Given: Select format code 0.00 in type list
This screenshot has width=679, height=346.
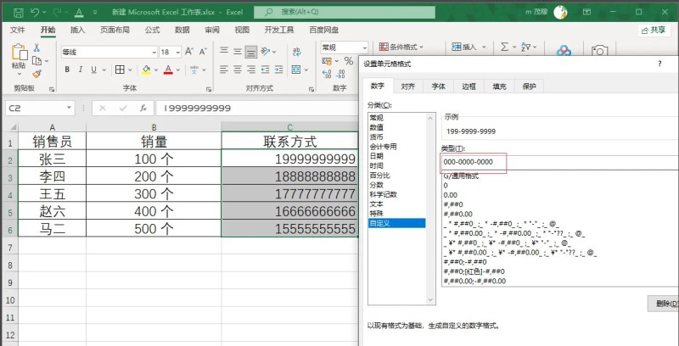Looking at the screenshot, I should pos(451,195).
